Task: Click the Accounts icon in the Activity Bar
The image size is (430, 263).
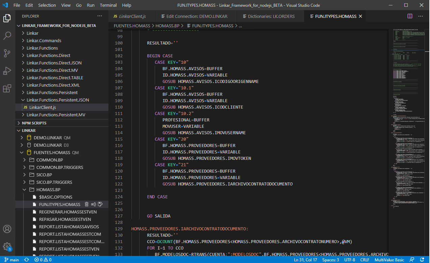Action: pyautogui.click(x=7, y=229)
